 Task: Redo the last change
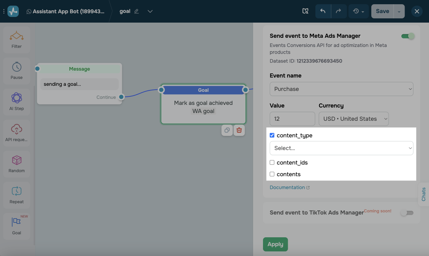pyautogui.click(x=339, y=11)
